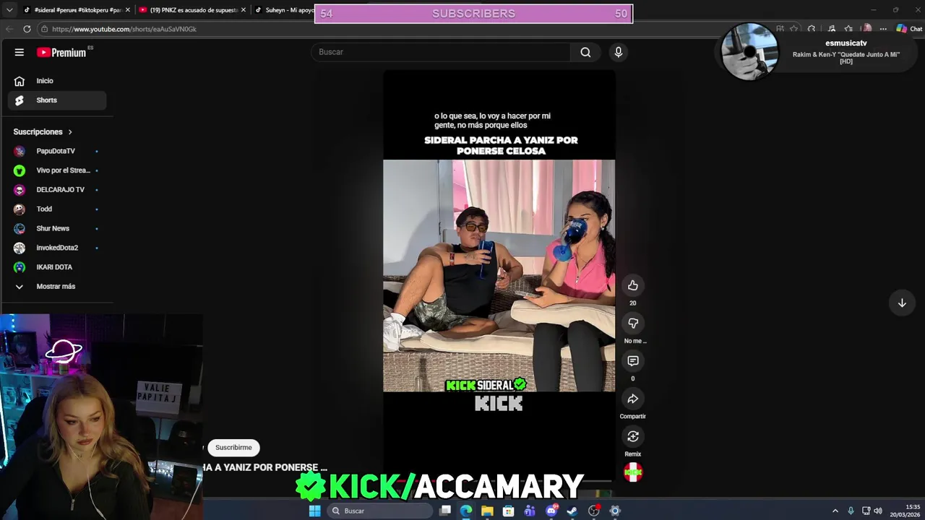The image size is (925, 520).
Task: Share the Short via Compartir
Action: click(x=633, y=399)
